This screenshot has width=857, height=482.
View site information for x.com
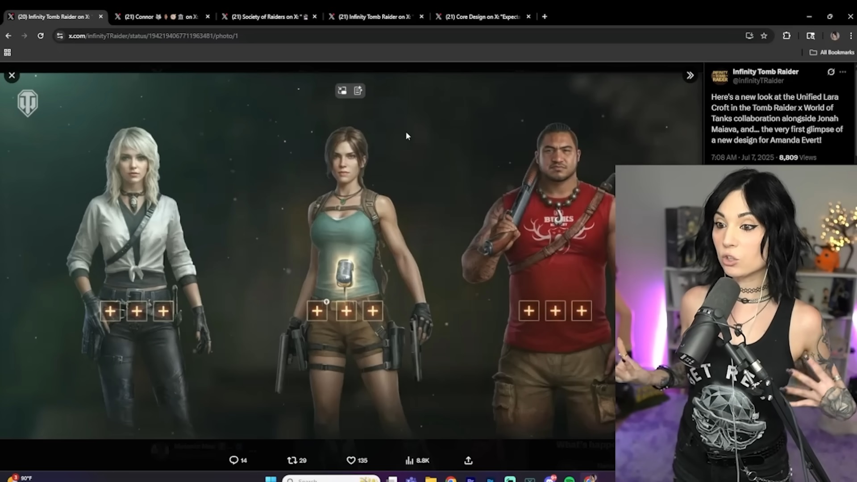point(59,36)
